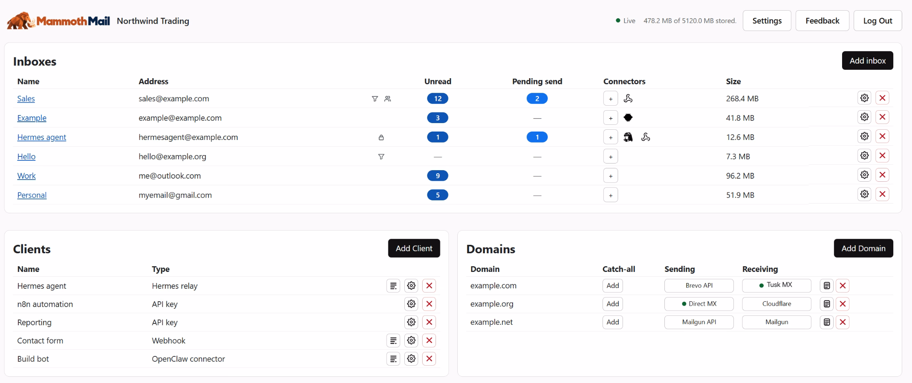Viewport: 912px width, 383px height.
Task: Open the records icon for example.com domain
Action: (x=827, y=286)
